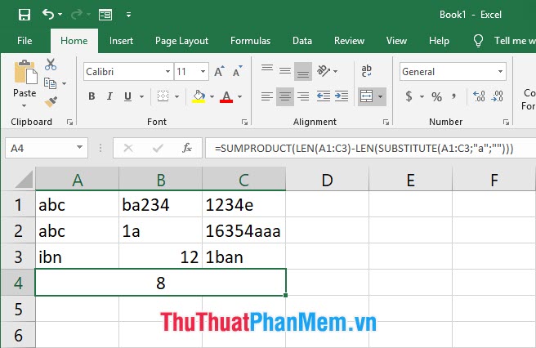The width and height of the screenshot is (536, 348).
Task: Open Clipboard pane dialog launcher
Action: point(69,122)
